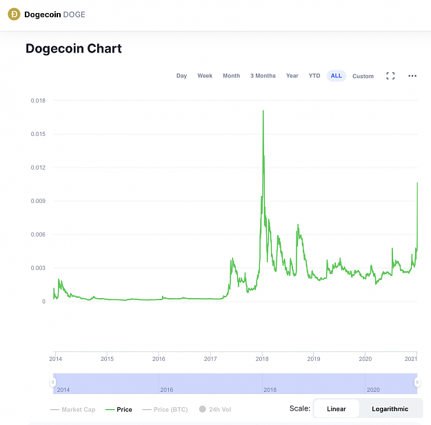
Task: Click the 2020 label in range navigator
Action: [373, 390]
